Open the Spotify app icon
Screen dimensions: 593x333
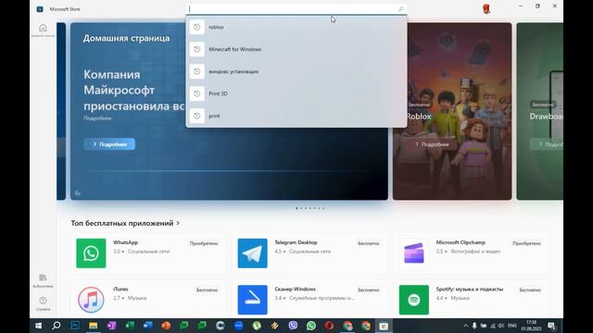(414, 300)
